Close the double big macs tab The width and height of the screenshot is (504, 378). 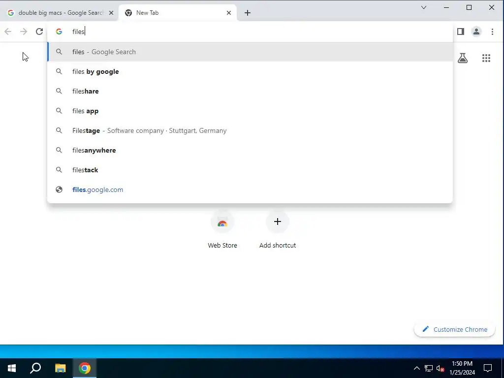pyautogui.click(x=111, y=13)
